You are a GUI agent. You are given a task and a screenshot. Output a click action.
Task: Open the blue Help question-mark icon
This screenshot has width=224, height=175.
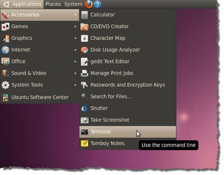coord(97,4)
